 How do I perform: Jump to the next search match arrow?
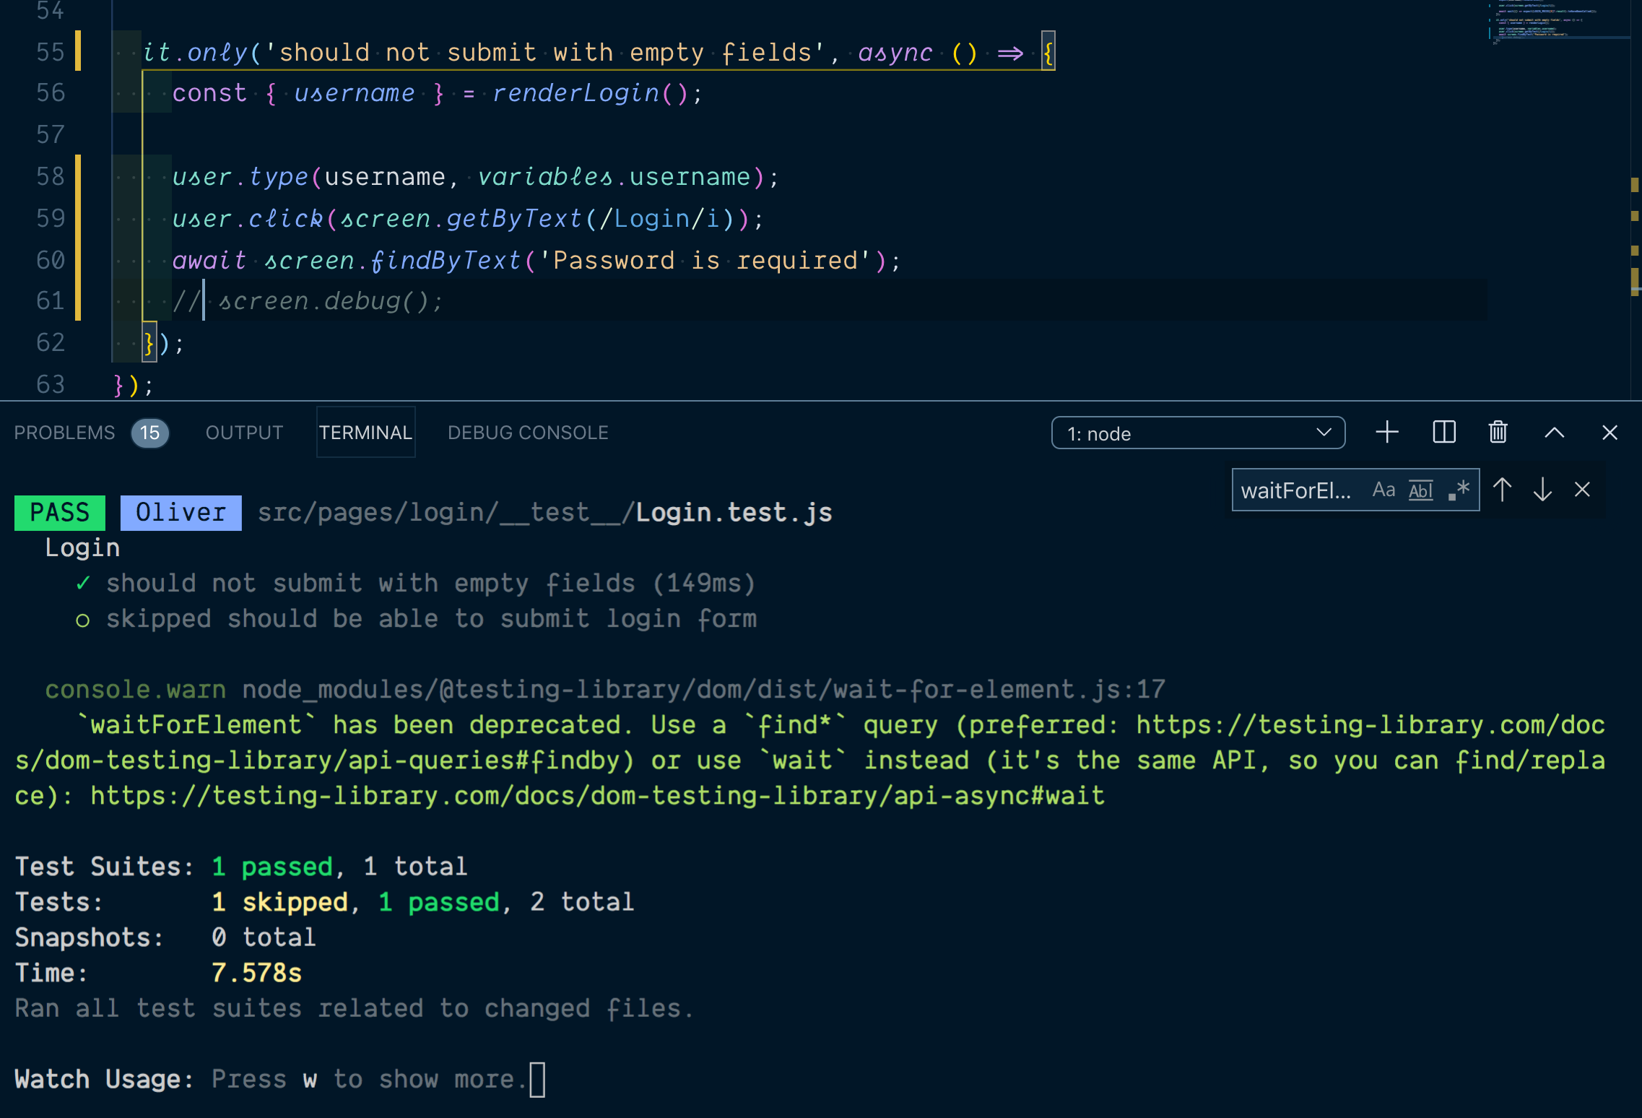coord(1542,489)
